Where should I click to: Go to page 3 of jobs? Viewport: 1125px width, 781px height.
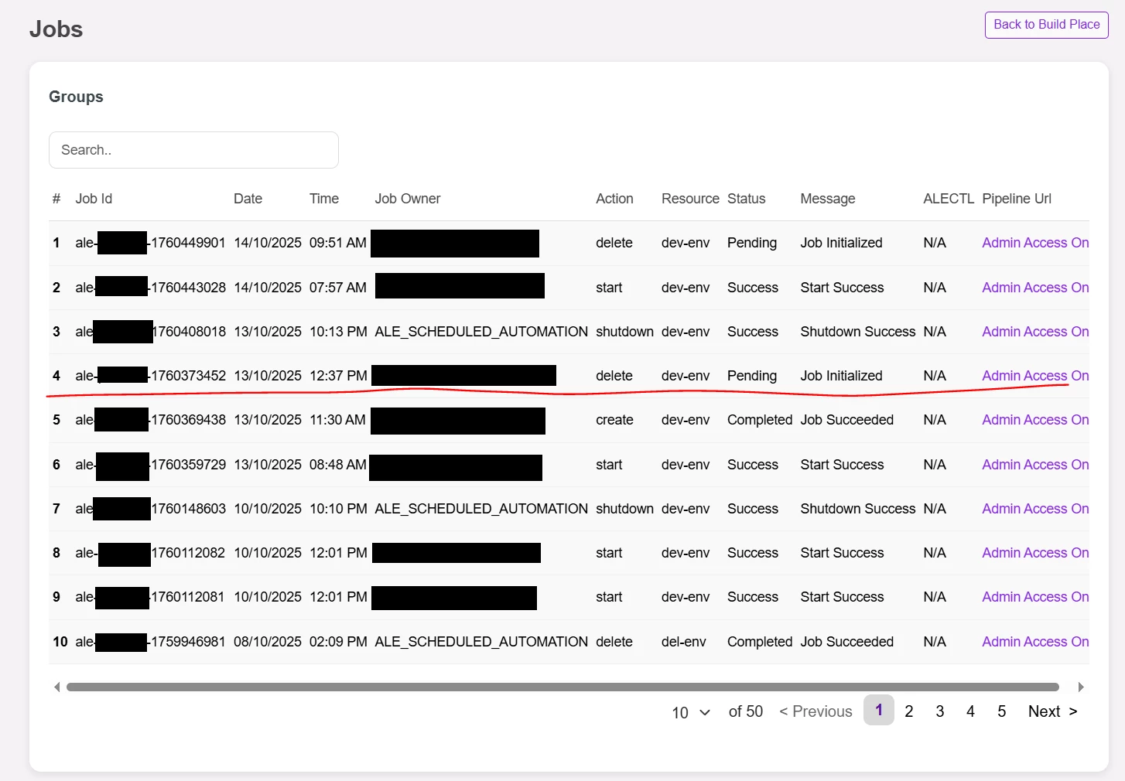[940, 711]
